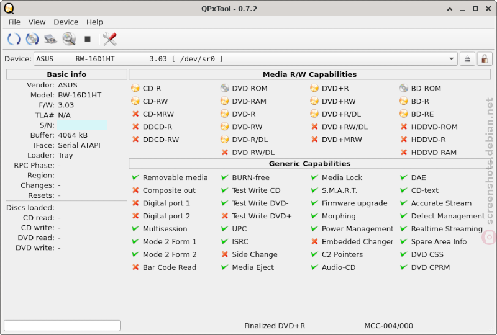The width and height of the screenshot is (497, 335).
Task: Click the red X beside Test Write DVD+
Action: tap(225, 216)
